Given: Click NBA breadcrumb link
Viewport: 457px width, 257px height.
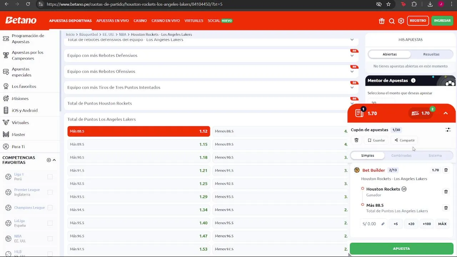Looking at the screenshot, I should 122,35.
